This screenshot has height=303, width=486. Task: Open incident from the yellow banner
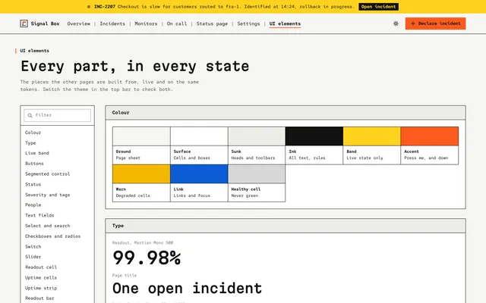pyautogui.click(x=378, y=7)
